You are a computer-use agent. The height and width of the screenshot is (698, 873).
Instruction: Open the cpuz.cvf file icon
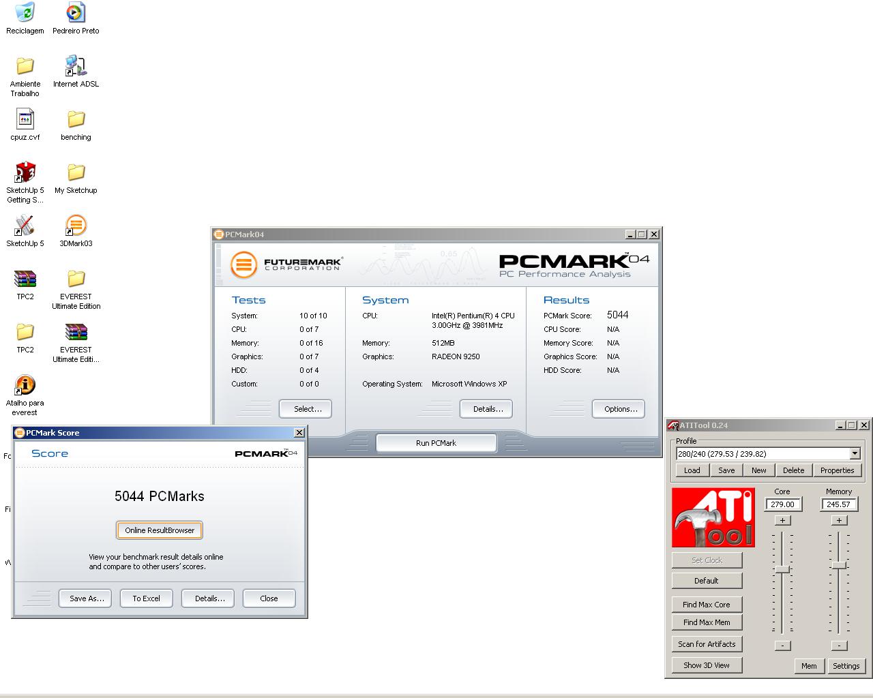pyautogui.click(x=25, y=125)
